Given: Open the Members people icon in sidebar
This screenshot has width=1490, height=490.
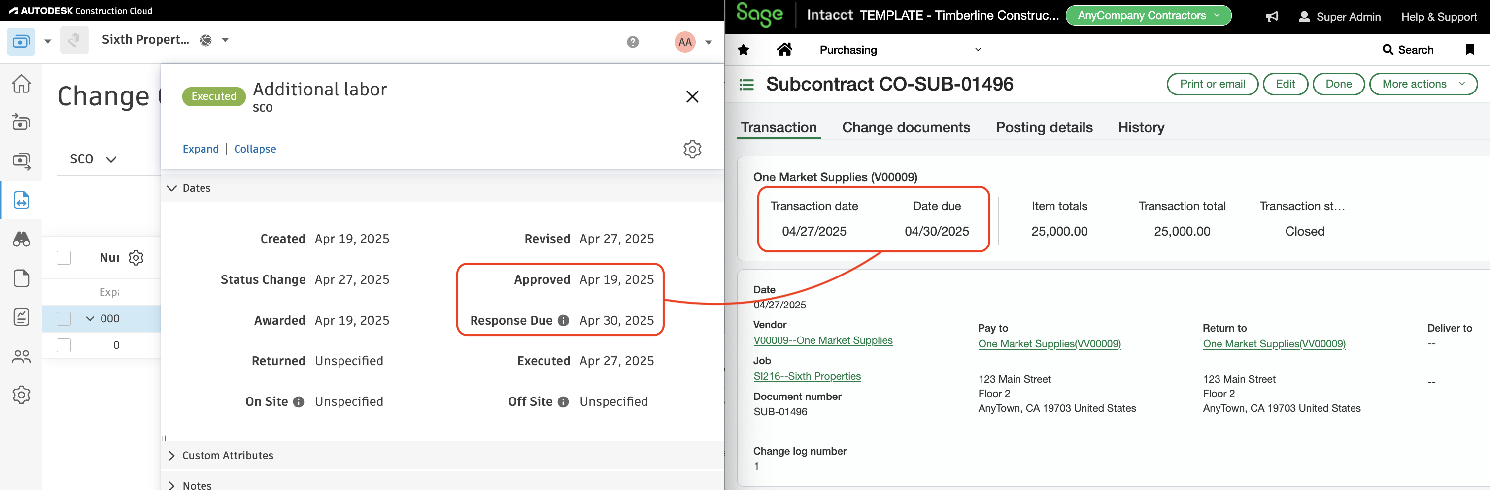Looking at the screenshot, I should click(x=21, y=356).
